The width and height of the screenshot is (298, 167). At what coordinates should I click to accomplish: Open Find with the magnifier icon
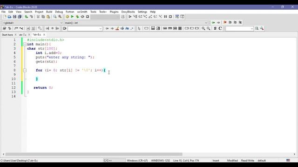[x=55, y=17]
